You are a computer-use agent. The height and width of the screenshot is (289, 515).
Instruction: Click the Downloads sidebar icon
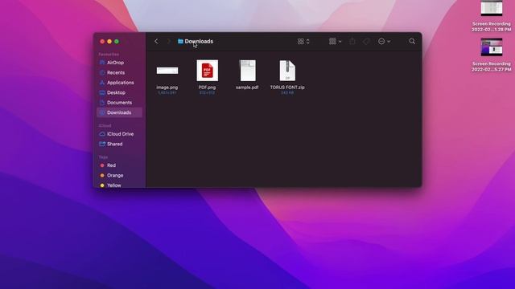click(102, 112)
